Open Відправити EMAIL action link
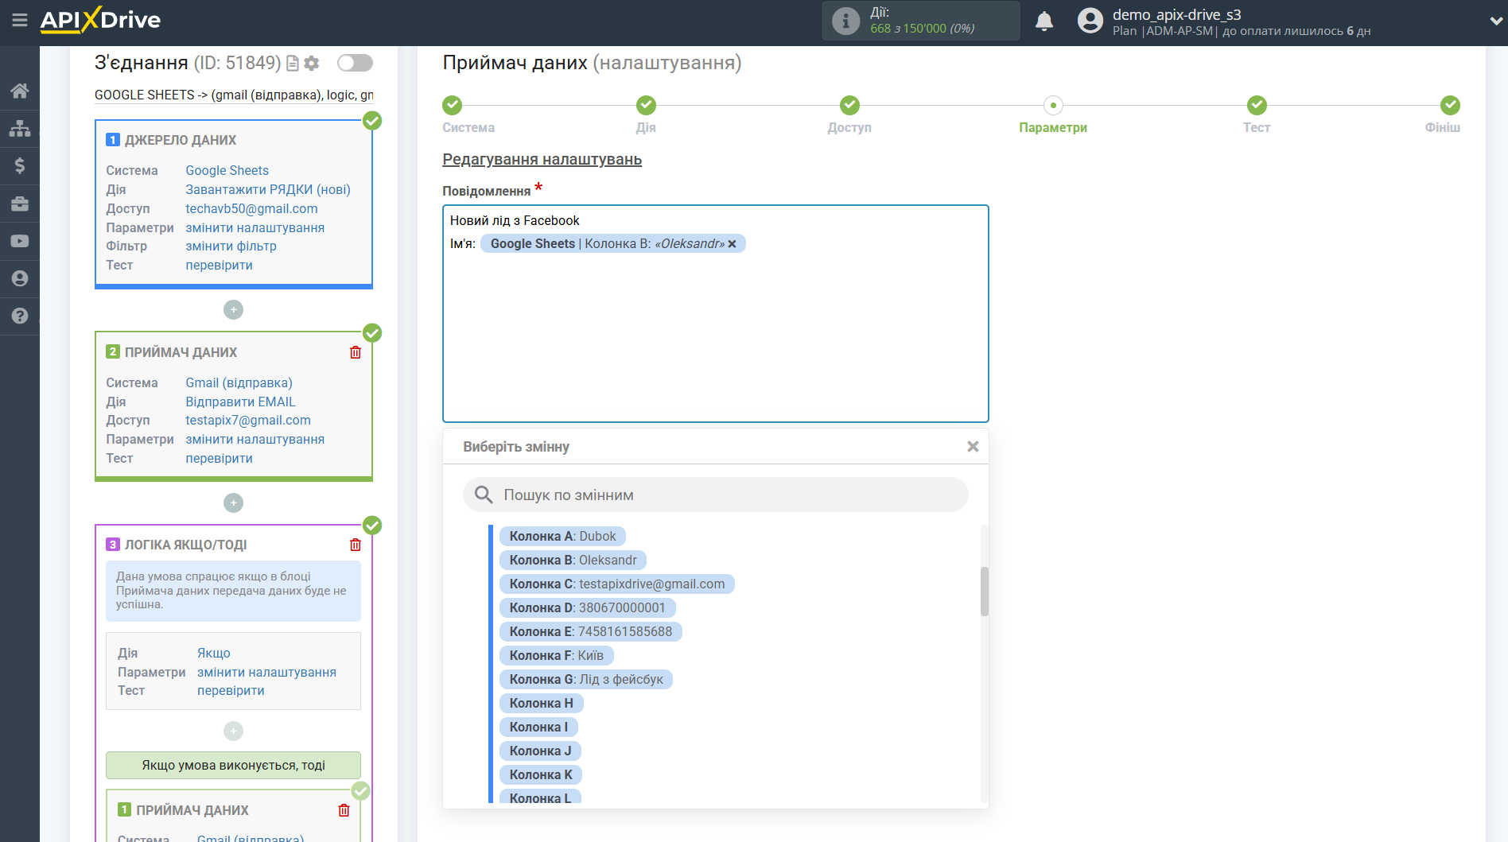 (240, 402)
